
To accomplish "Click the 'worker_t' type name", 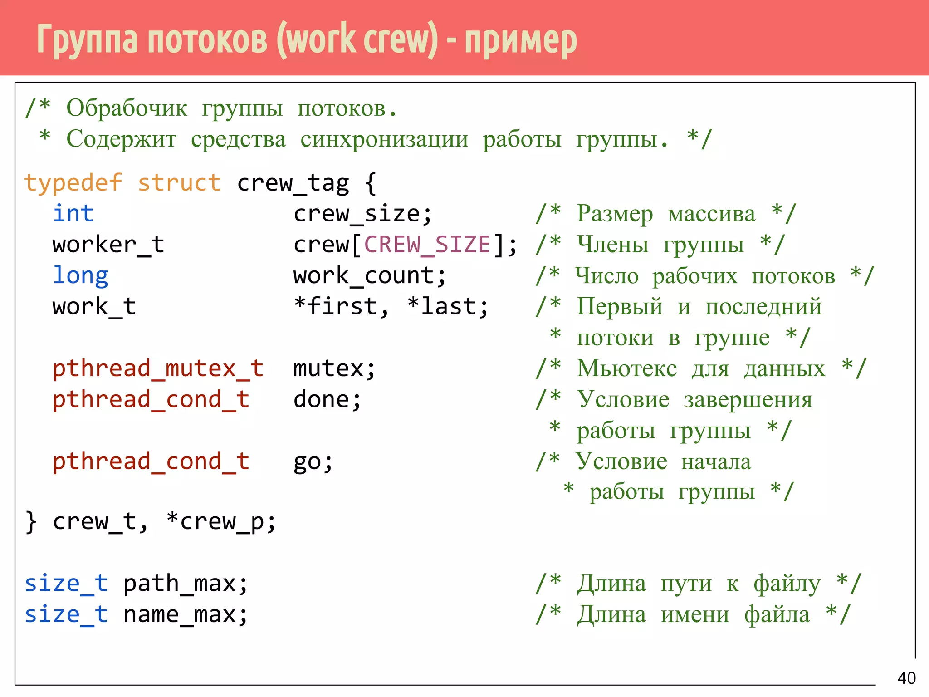I will pyautogui.click(x=108, y=245).
